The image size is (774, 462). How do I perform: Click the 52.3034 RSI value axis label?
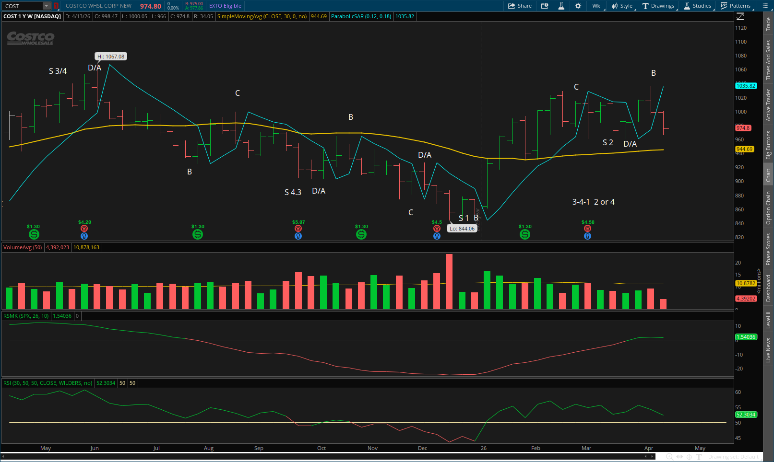(746, 415)
